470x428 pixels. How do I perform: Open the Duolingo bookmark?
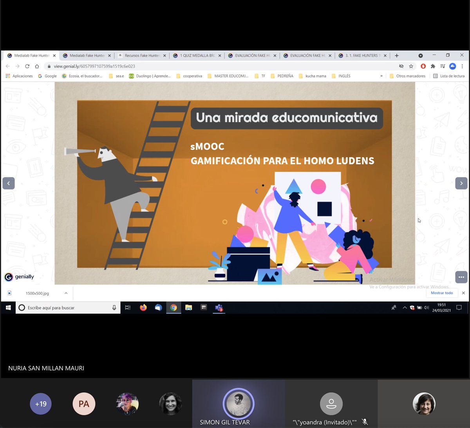[x=150, y=76]
